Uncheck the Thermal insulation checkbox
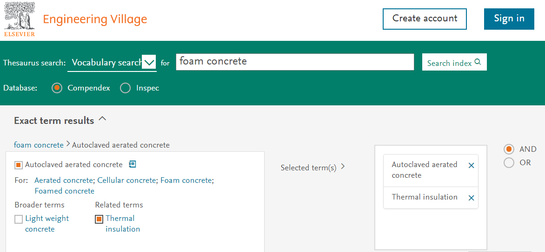 [99, 219]
